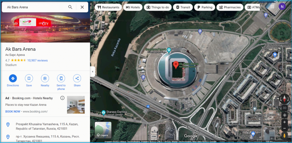The width and height of the screenshot is (292, 143).
Task: Select the XL shopping mall marker
Action: tap(253, 133)
